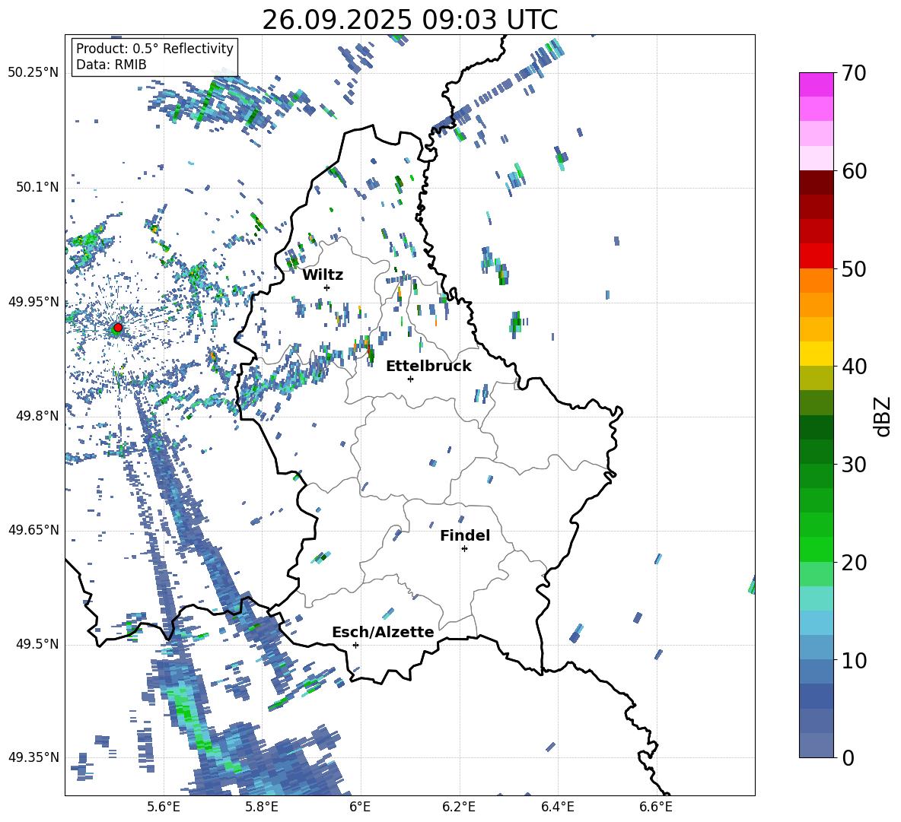Click the Findel station cross marker

tap(464, 549)
